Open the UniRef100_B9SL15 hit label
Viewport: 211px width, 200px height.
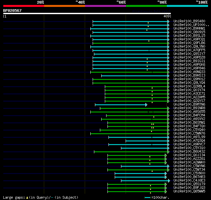(189, 36)
